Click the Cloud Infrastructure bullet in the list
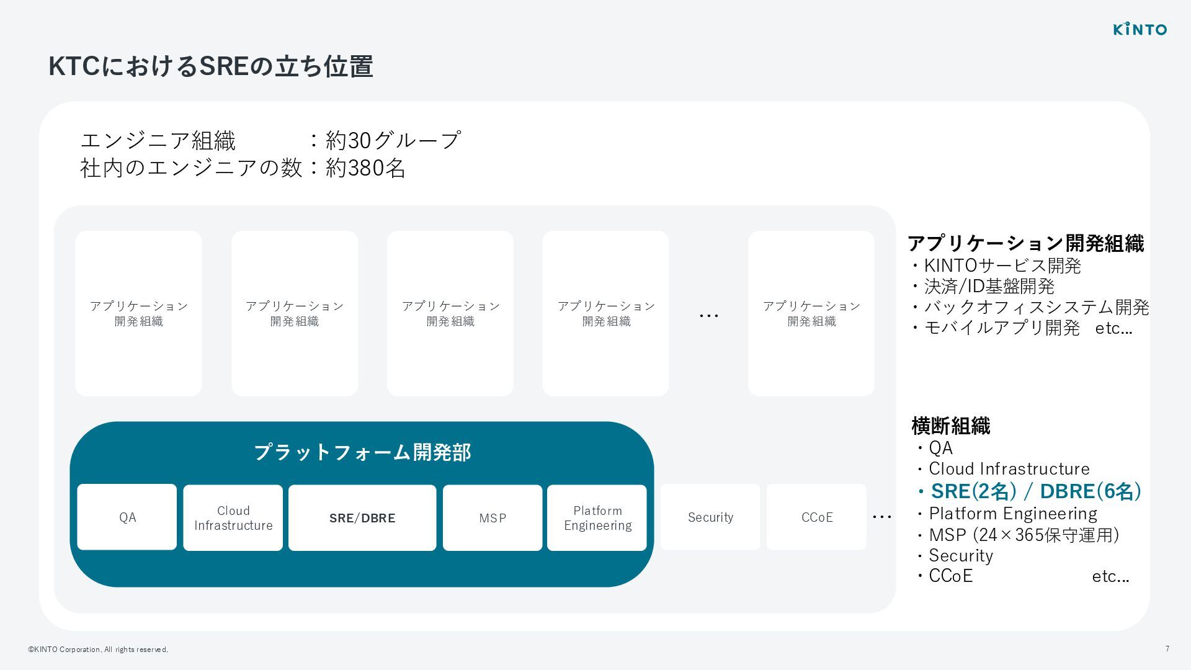Viewport: 1191px width, 670px height. tap(1002, 469)
